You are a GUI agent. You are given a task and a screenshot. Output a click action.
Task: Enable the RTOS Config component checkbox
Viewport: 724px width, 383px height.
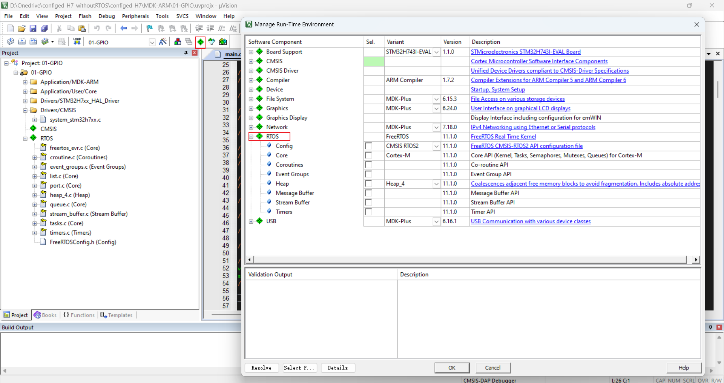pyautogui.click(x=368, y=146)
